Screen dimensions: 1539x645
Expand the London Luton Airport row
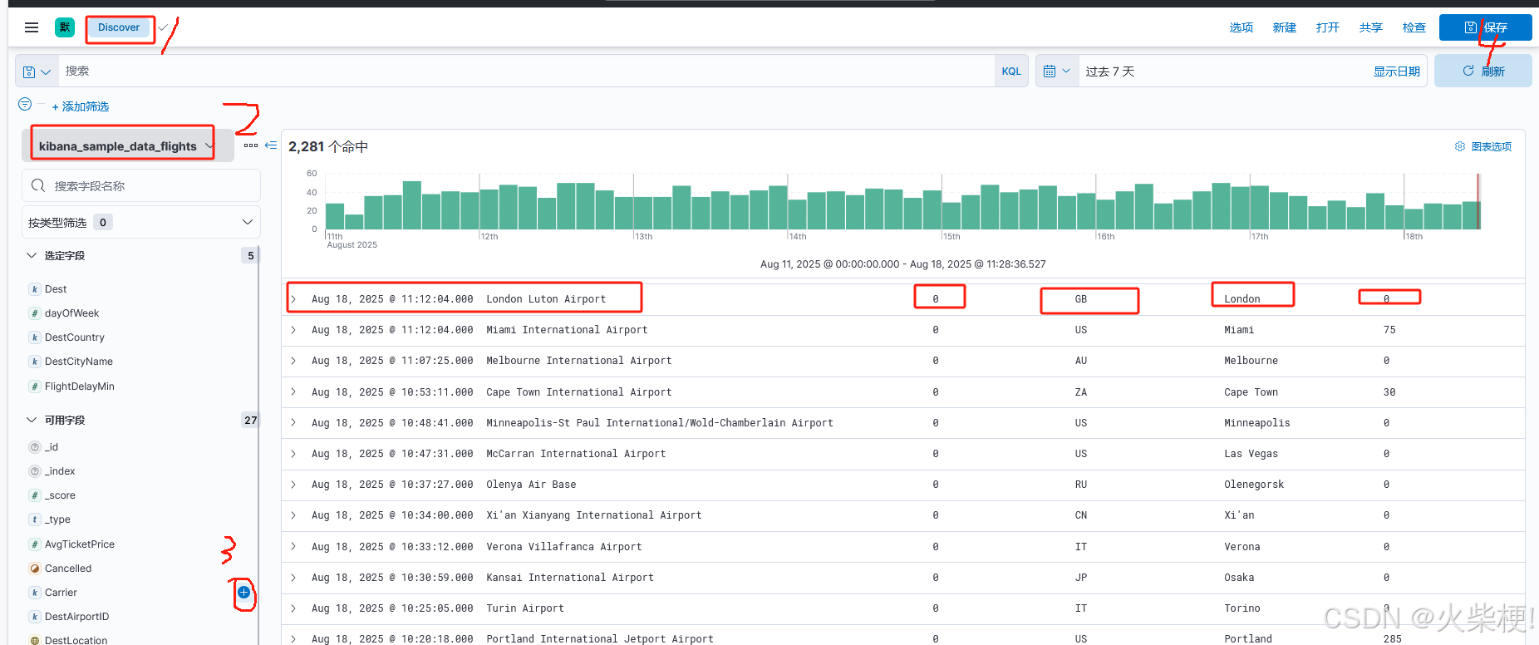(x=293, y=299)
